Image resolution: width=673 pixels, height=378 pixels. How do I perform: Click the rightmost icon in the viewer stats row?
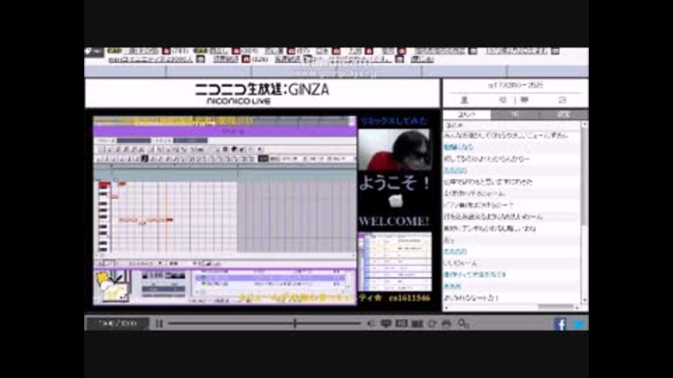pos(562,100)
